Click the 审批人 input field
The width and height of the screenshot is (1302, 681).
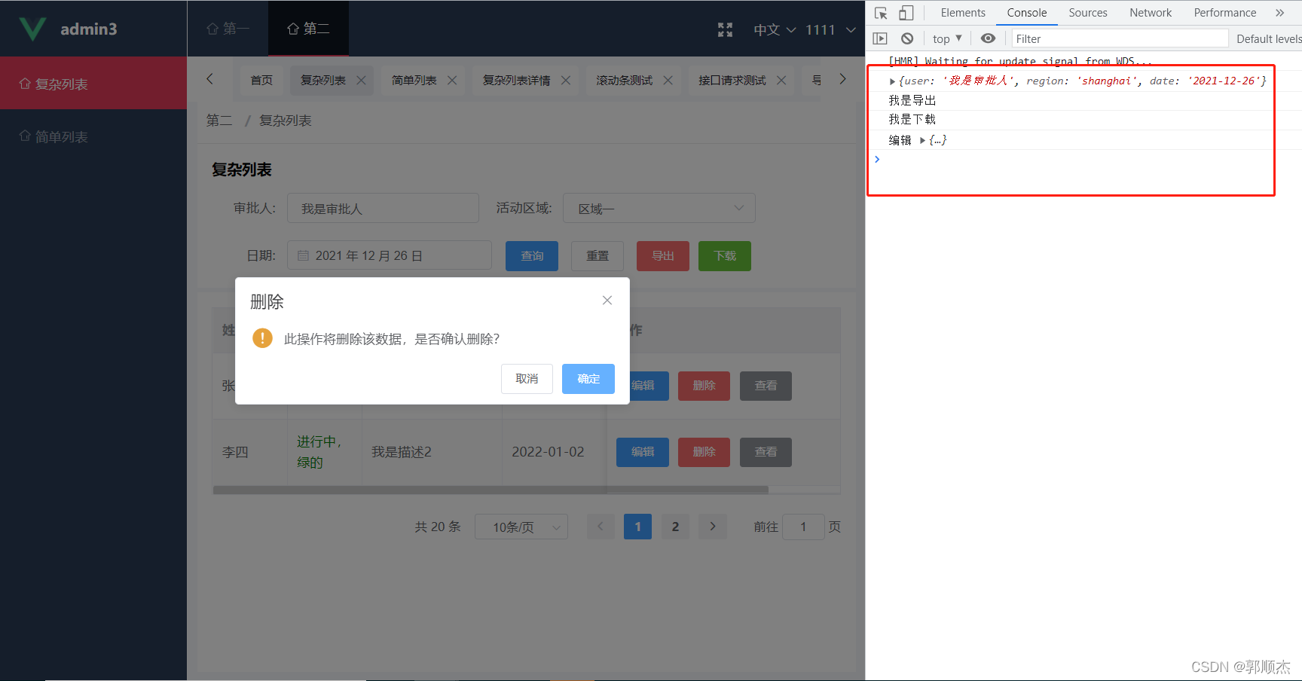coord(383,209)
